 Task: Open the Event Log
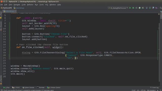coord(154,87)
